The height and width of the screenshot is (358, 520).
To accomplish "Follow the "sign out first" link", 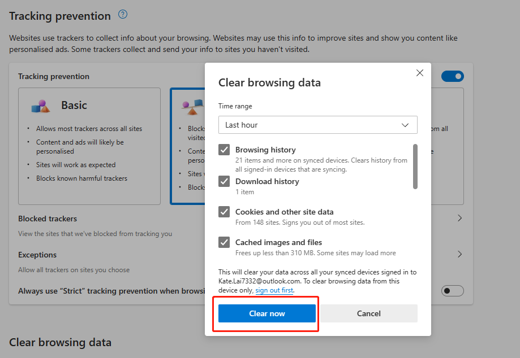I will 274,290.
